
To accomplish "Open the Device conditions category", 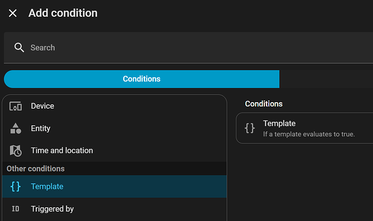I will (x=42, y=106).
